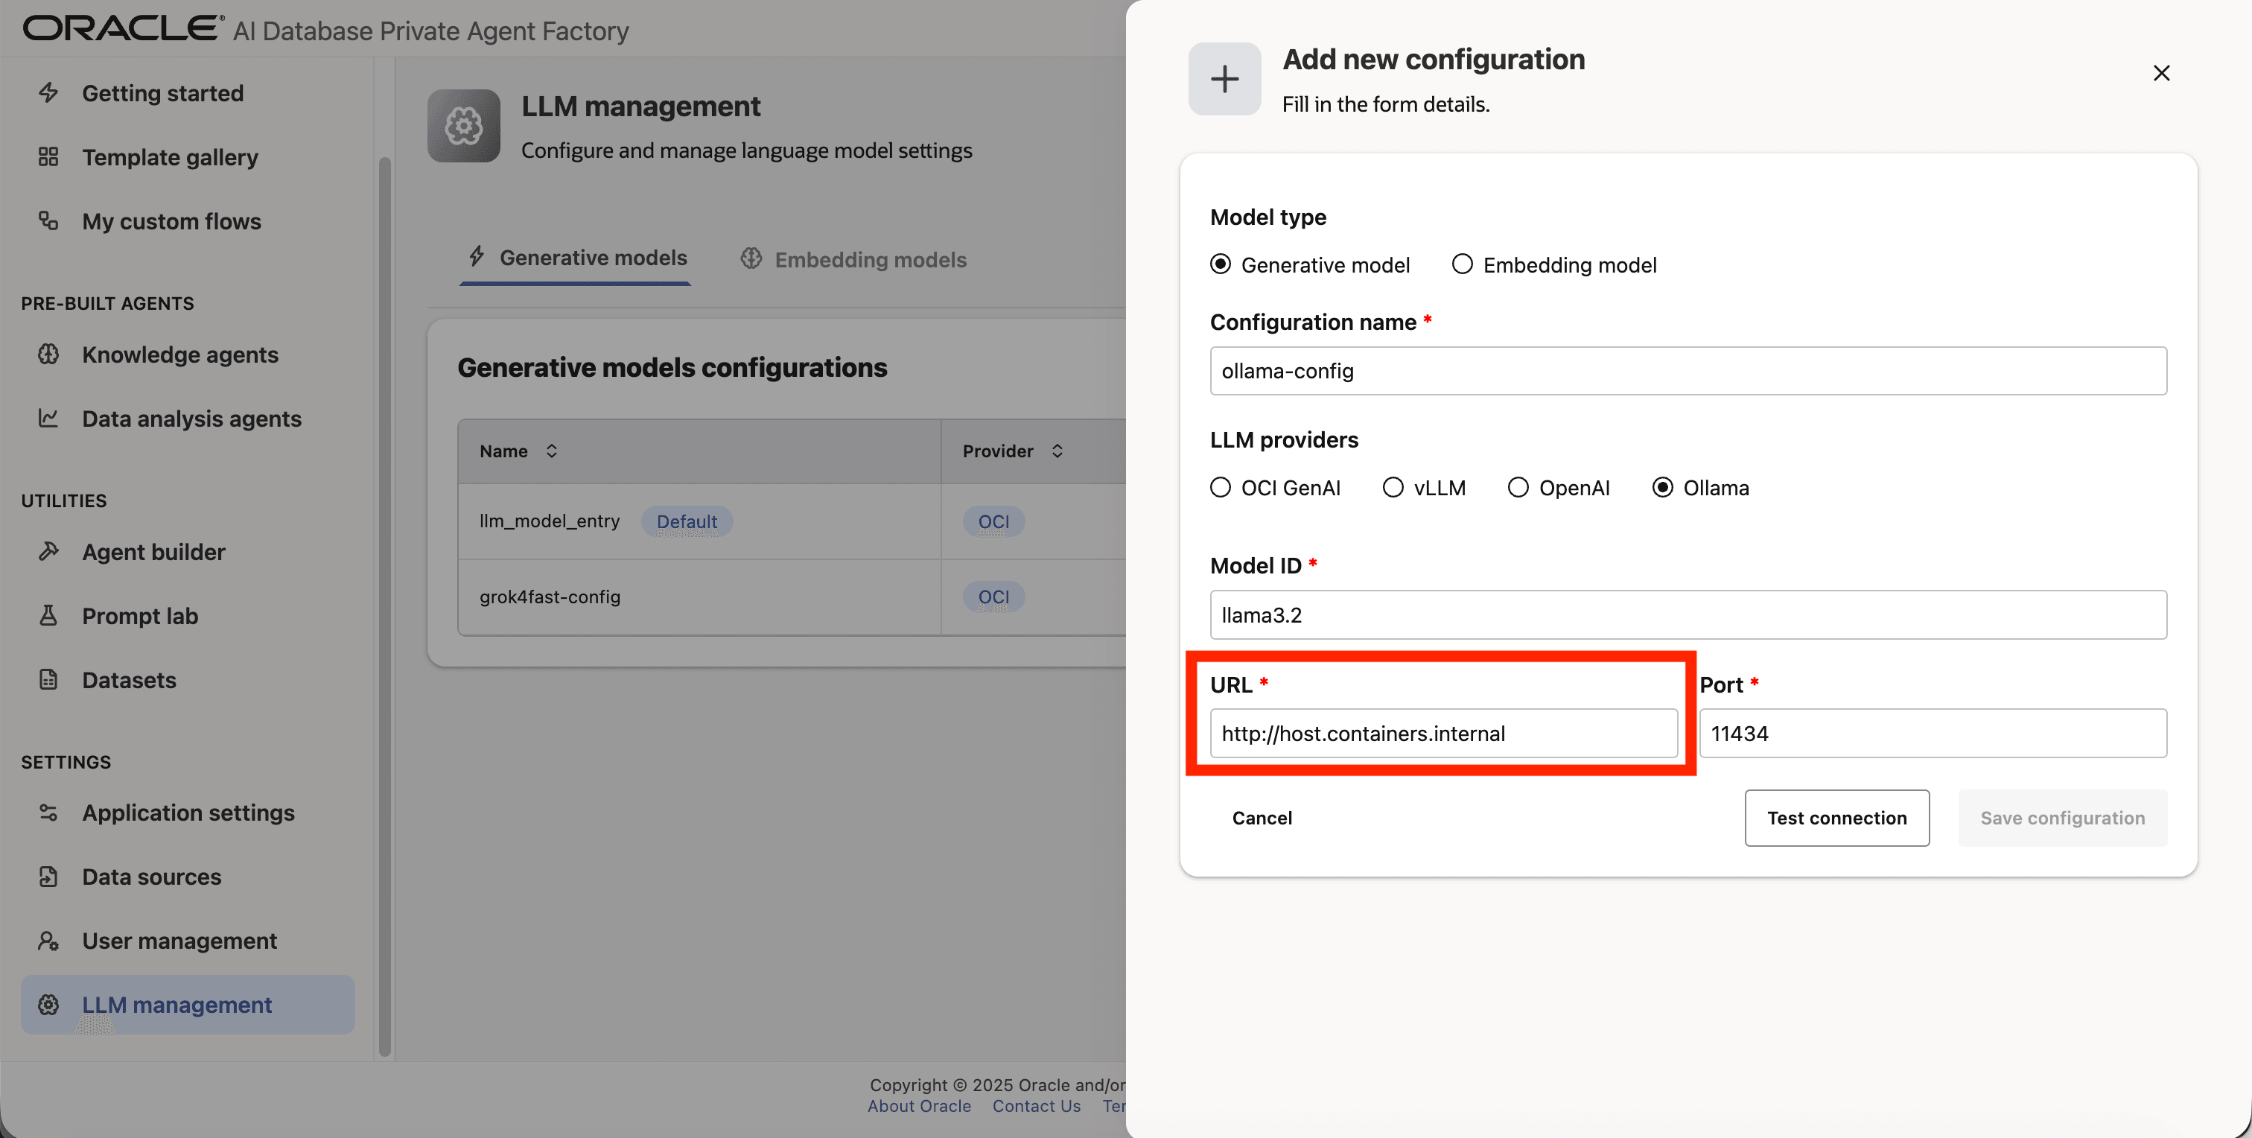Choose the OCI GenAI provider option
Image resolution: width=2252 pixels, height=1138 pixels.
1221,488
